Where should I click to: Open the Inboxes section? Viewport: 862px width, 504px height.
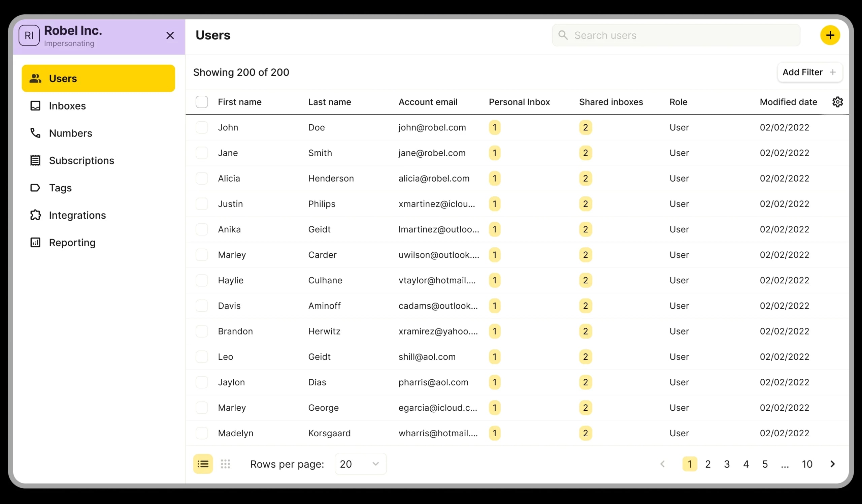98,106
